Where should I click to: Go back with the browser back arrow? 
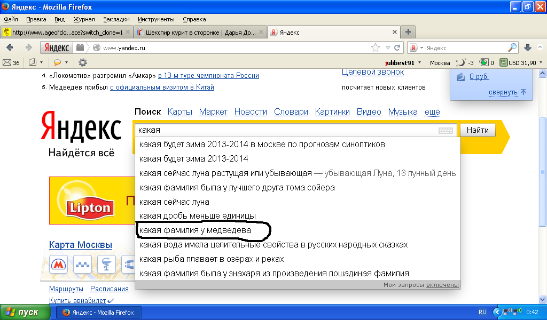click(x=10, y=47)
